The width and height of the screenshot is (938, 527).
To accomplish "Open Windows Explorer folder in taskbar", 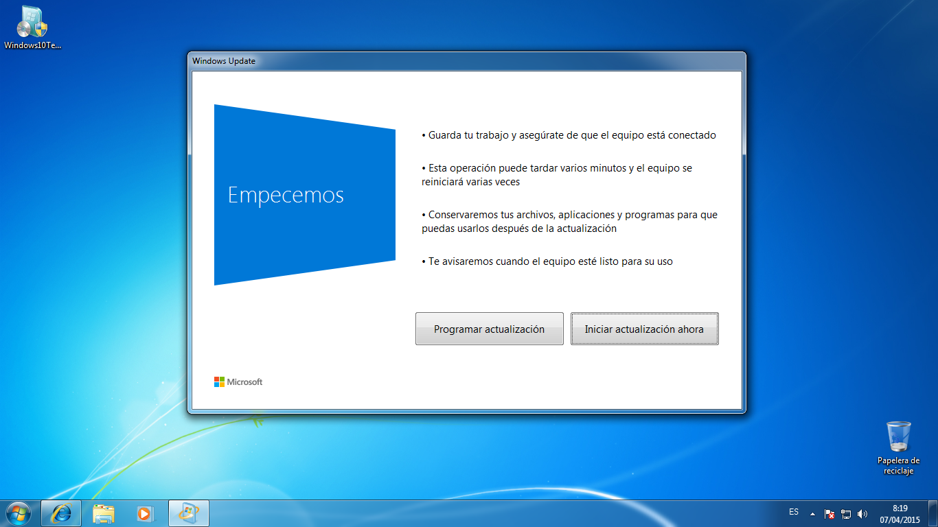I will [x=103, y=513].
